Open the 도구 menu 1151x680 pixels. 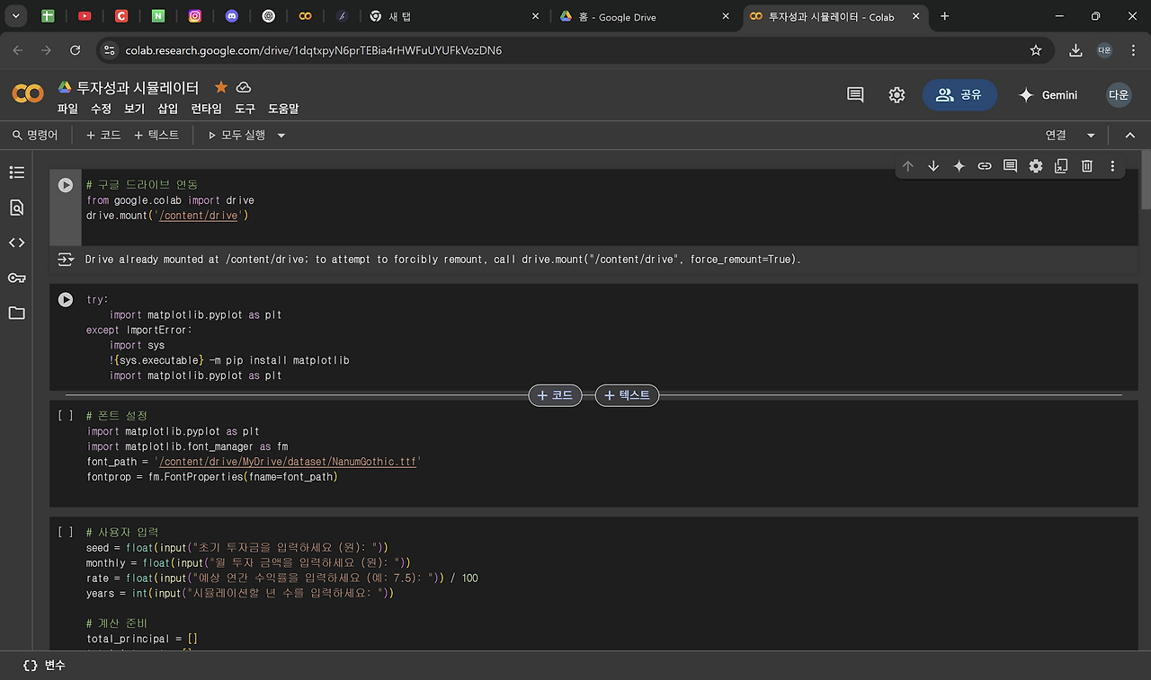(x=245, y=109)
